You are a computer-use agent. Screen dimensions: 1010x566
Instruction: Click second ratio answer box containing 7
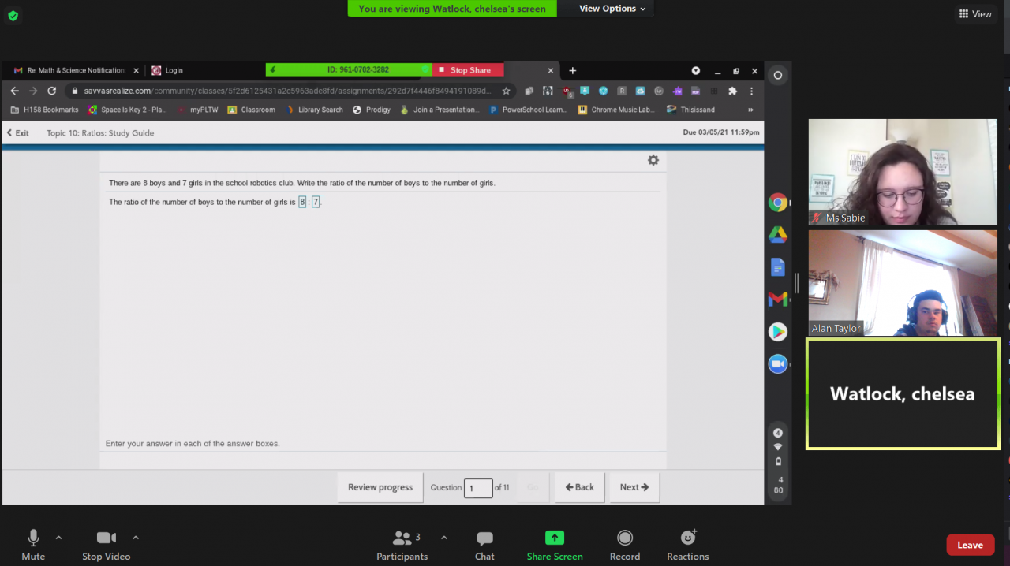click(x=316, y=202)
